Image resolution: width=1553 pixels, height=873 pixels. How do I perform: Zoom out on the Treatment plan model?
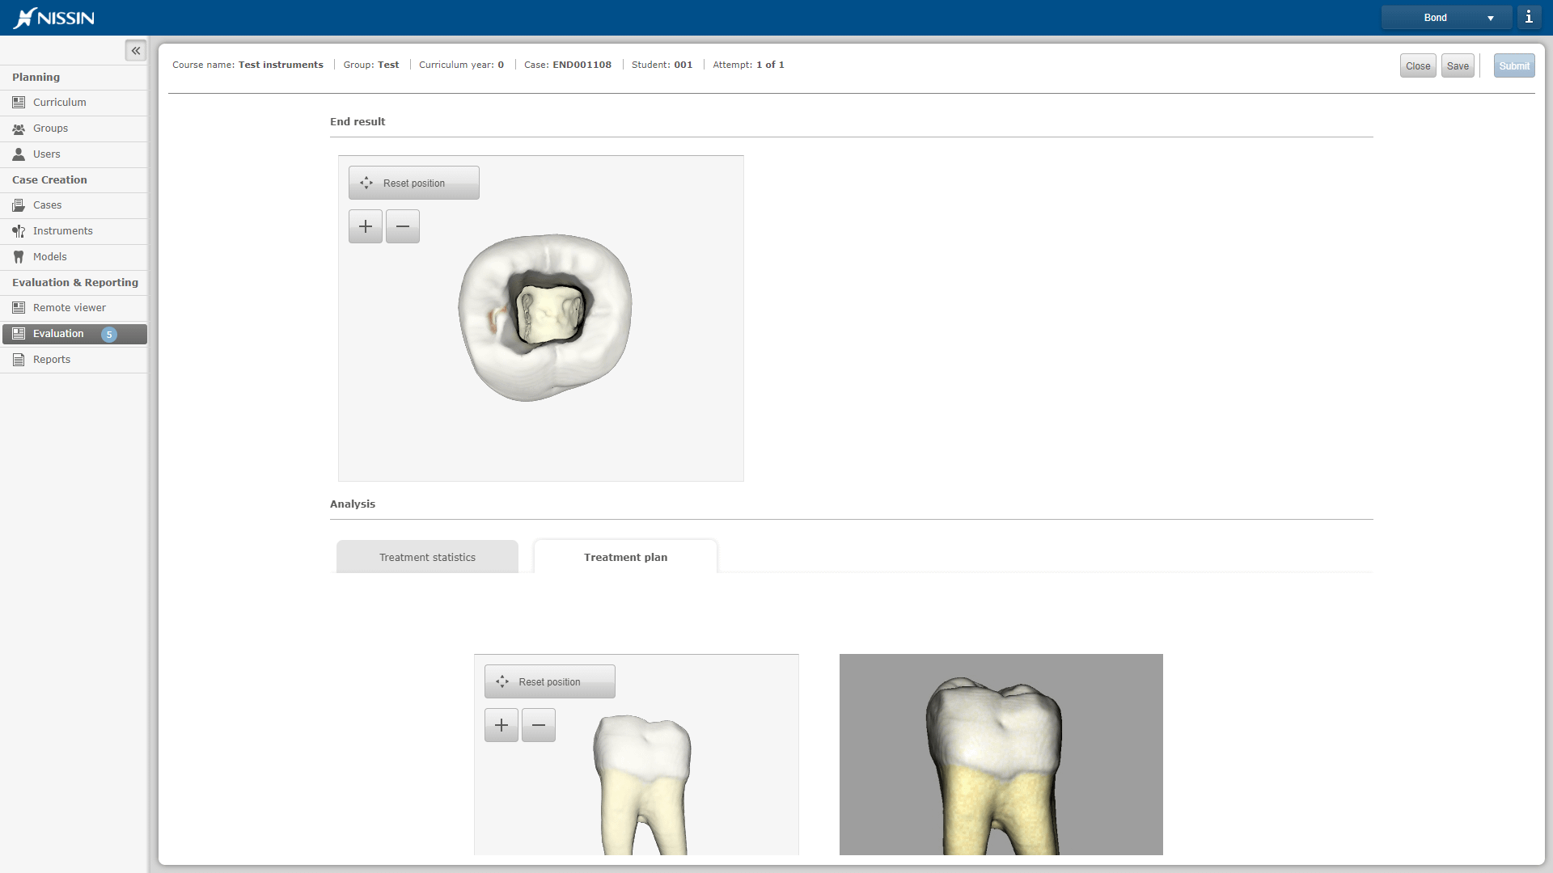(538, 725)
